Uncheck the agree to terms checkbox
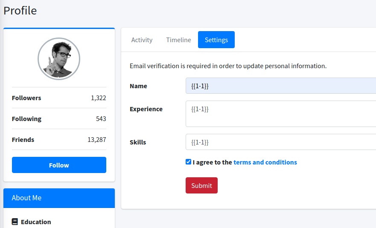 point(189,162)
